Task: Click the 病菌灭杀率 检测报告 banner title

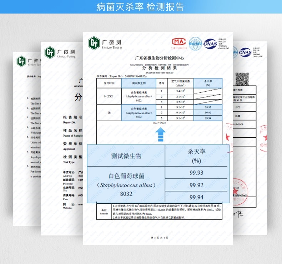Action: [x=141, y=7]
